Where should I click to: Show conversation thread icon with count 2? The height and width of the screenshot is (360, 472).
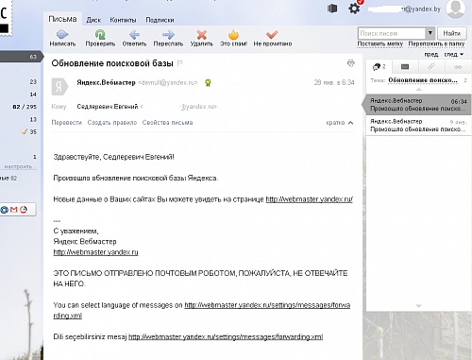point(379,67)
